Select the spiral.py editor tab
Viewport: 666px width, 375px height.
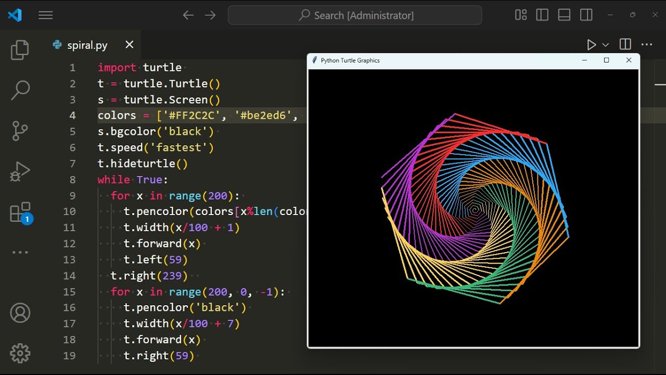pos(94,45)
